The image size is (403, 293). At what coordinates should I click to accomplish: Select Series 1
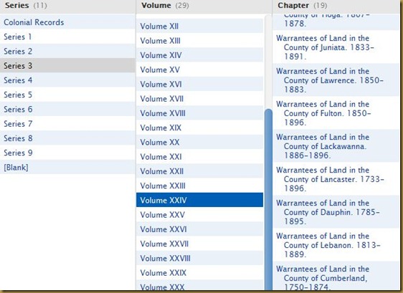[x=67, y=37]
